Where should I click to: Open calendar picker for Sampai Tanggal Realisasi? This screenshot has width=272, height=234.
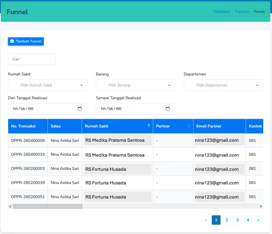coord(168,109)
